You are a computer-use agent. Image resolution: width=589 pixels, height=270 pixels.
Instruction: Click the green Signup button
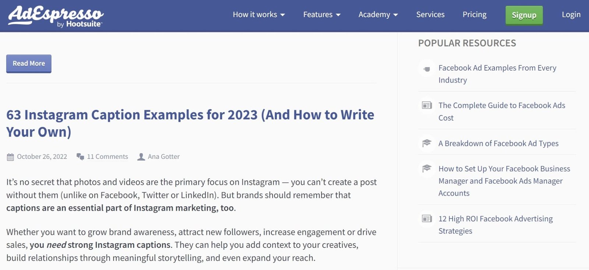point(524,15)
